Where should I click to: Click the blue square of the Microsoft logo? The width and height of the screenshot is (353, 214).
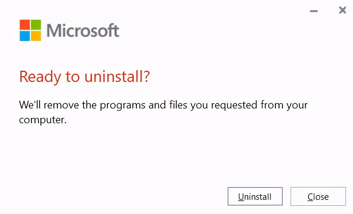(25, 36)
